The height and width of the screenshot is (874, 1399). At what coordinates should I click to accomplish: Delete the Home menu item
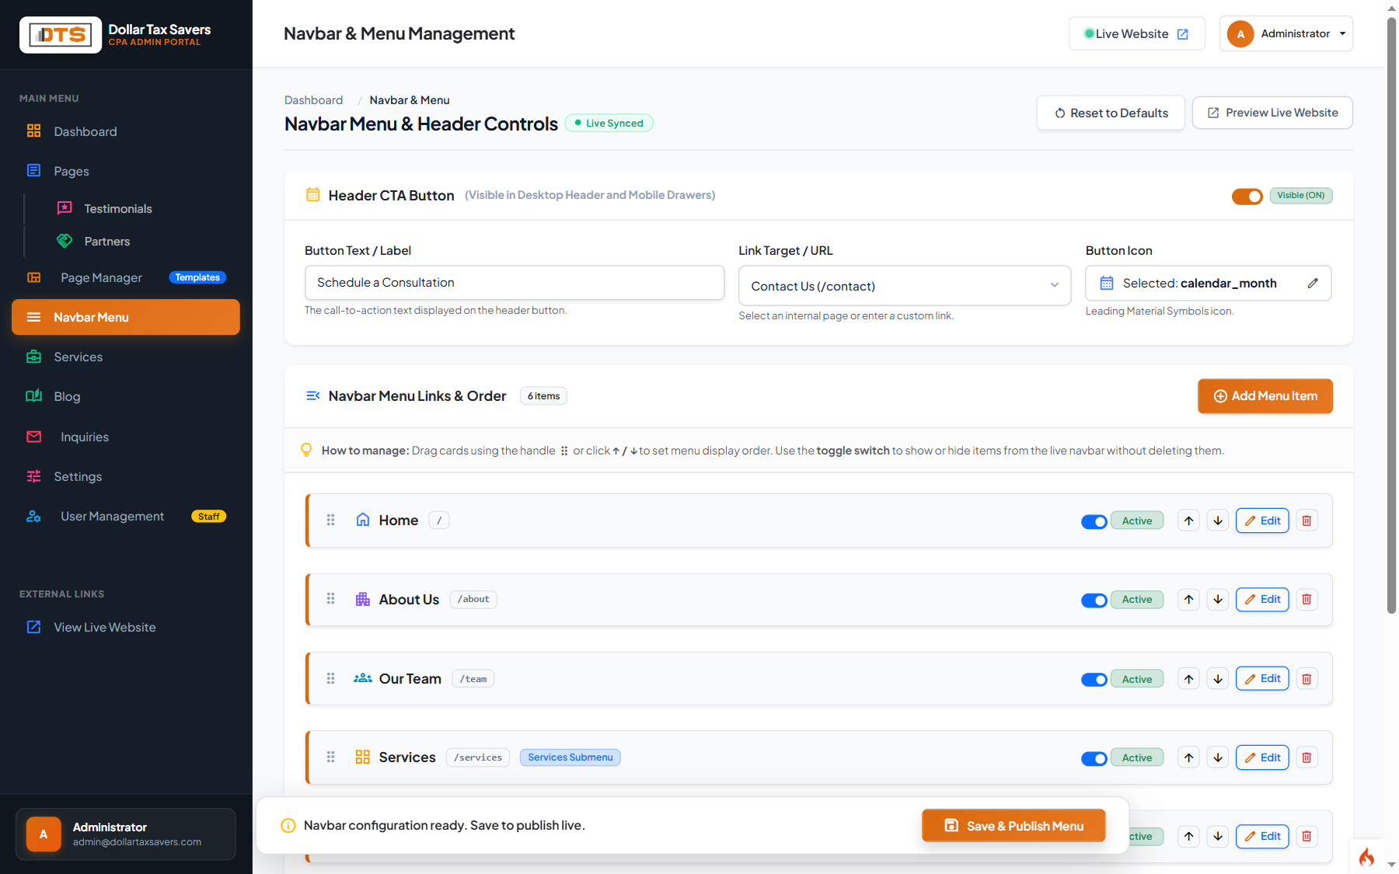pos(1307,521)
